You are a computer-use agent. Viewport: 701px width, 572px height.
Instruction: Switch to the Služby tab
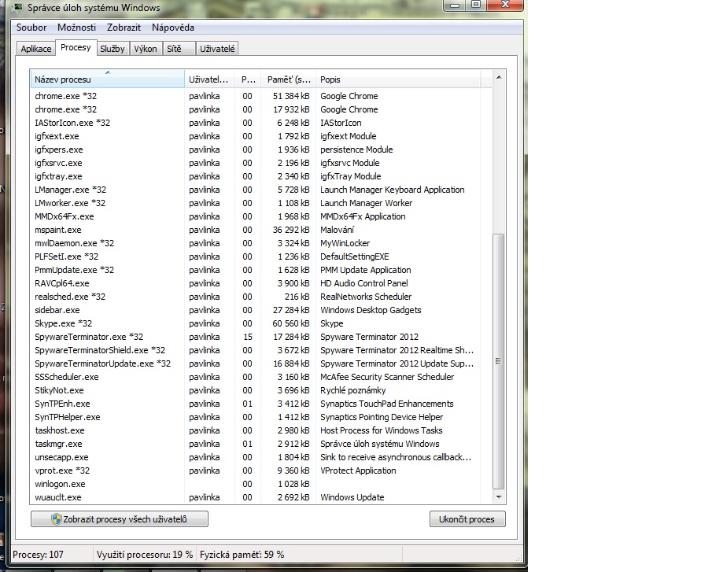[113, 49]
